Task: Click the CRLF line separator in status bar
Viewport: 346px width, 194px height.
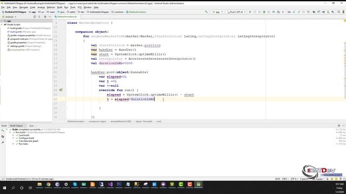Action: point(284,179)
